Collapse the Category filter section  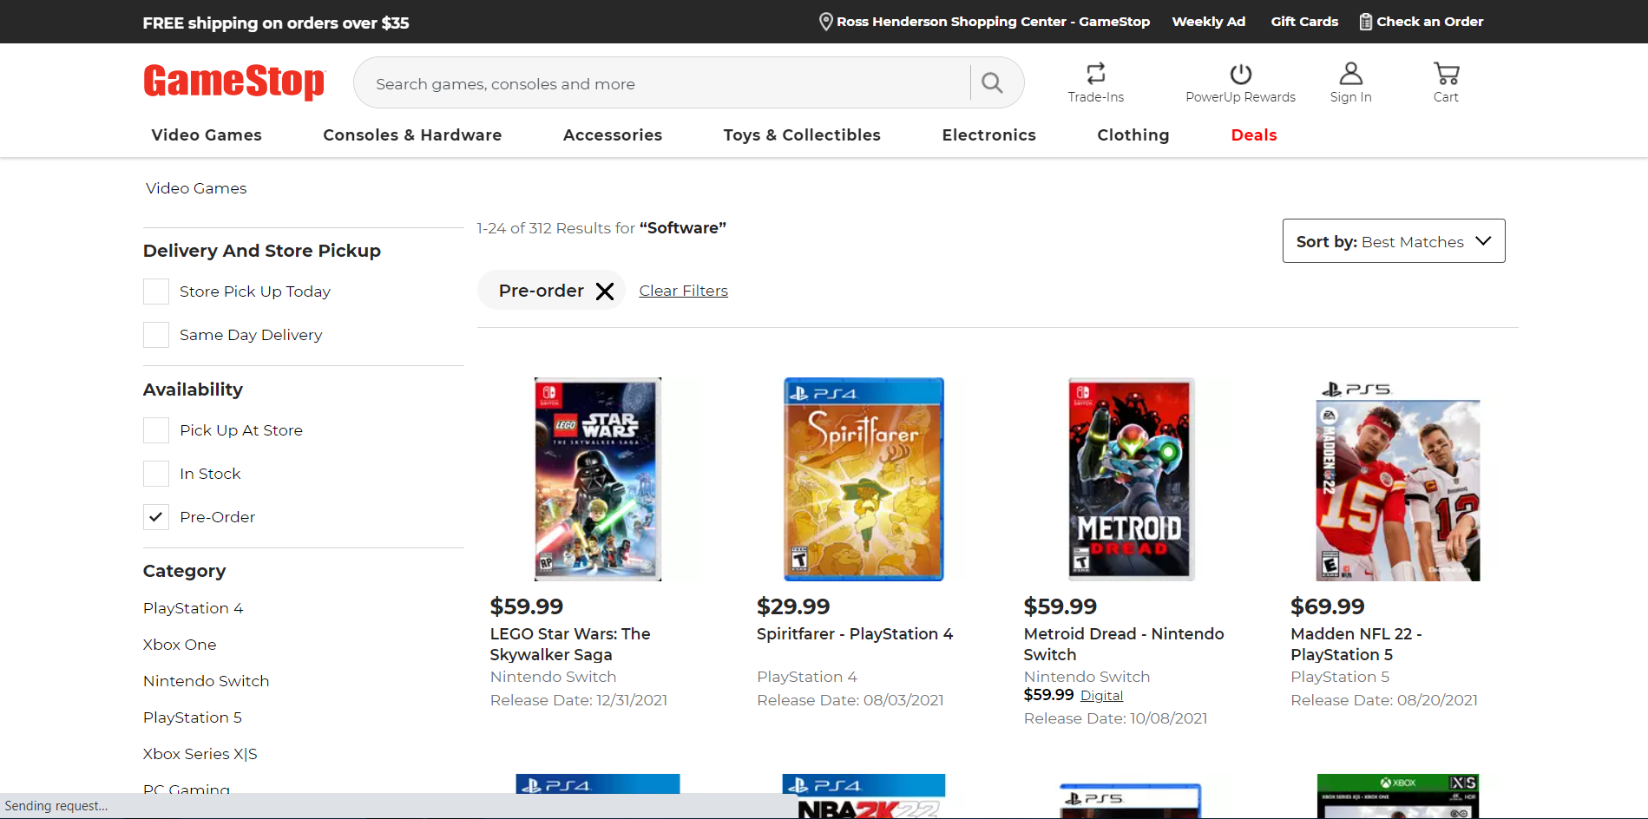[x=184, y=571]
